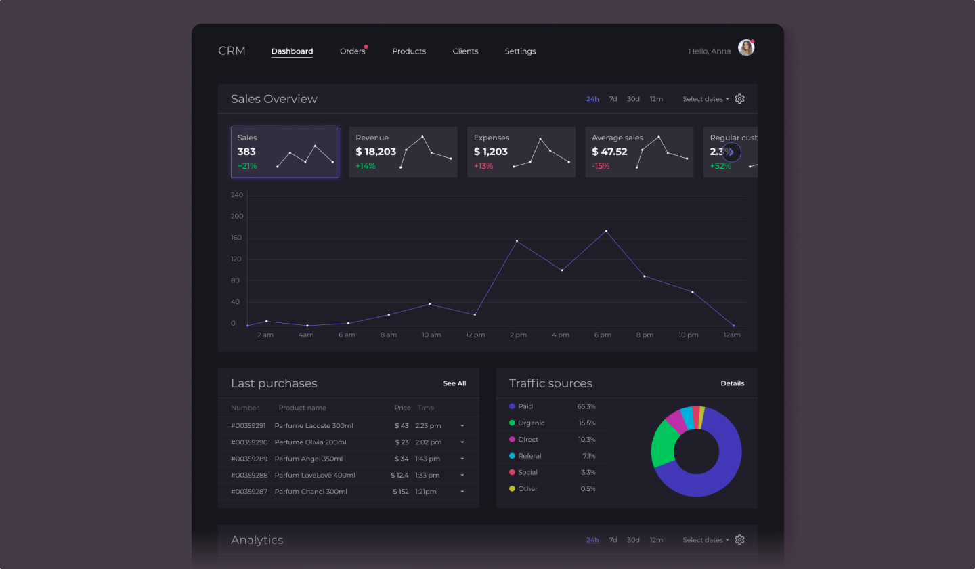The height and width of the screenshot is (569, 975).
Task: Click the Hello, Anna greeting
Action: tap(710, 51)
